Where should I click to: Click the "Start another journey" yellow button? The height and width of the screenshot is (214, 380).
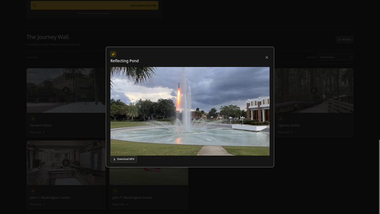point(94,5)
